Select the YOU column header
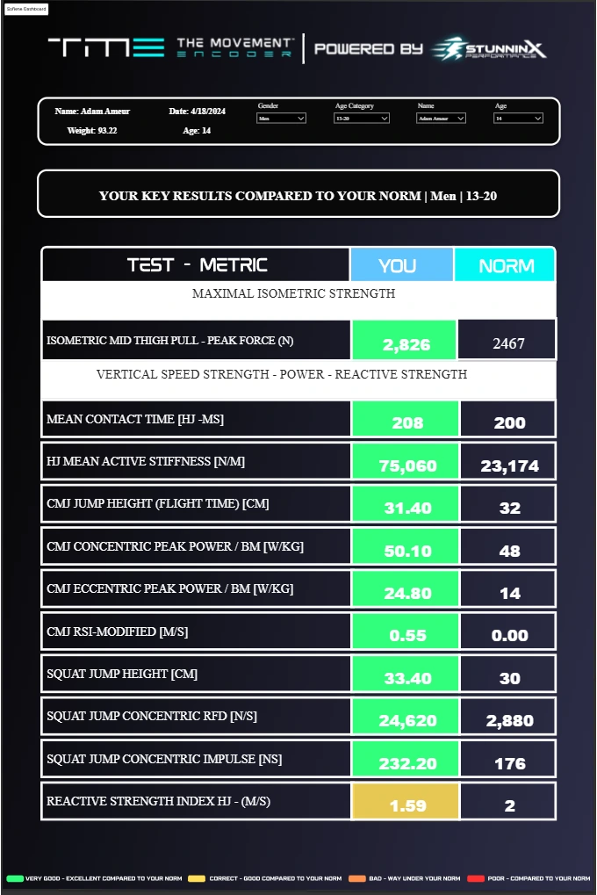 (402, 265)
